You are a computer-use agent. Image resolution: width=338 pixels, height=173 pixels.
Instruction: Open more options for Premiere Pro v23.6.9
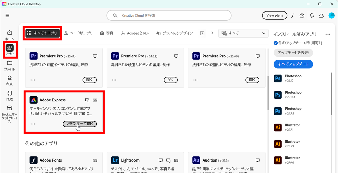tap(195, 80)
